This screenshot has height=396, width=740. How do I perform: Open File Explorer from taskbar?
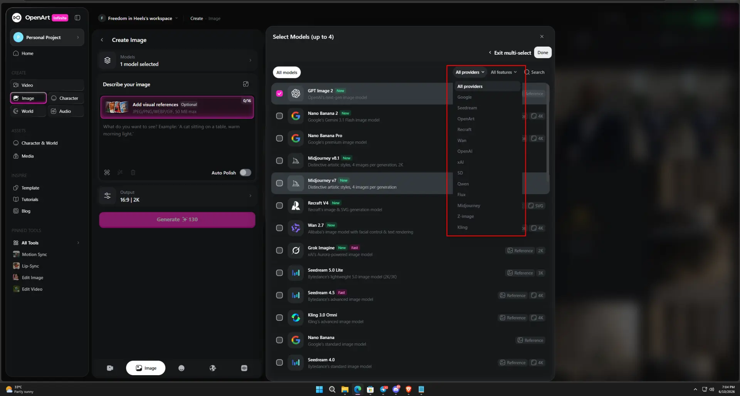[x=345, y=389]
